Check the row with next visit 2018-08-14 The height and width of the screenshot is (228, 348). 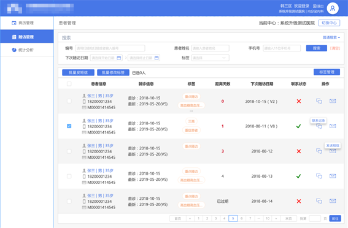69,201
